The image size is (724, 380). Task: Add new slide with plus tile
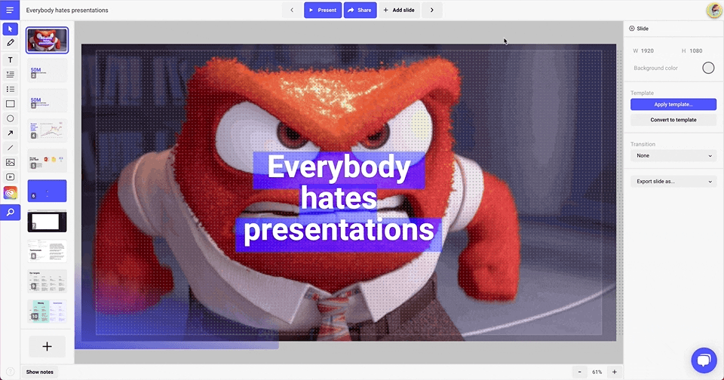[47, 346]
